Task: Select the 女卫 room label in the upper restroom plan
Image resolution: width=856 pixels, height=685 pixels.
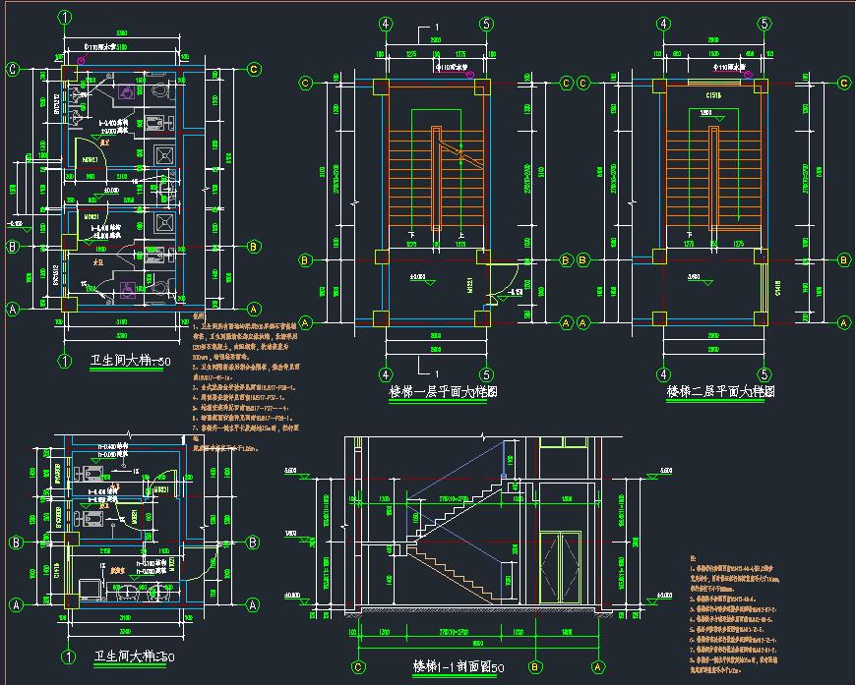Action: pos(98,263)
